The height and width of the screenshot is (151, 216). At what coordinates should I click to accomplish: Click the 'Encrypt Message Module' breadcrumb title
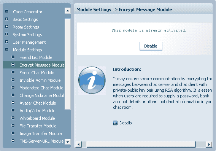tap(145, 10)
